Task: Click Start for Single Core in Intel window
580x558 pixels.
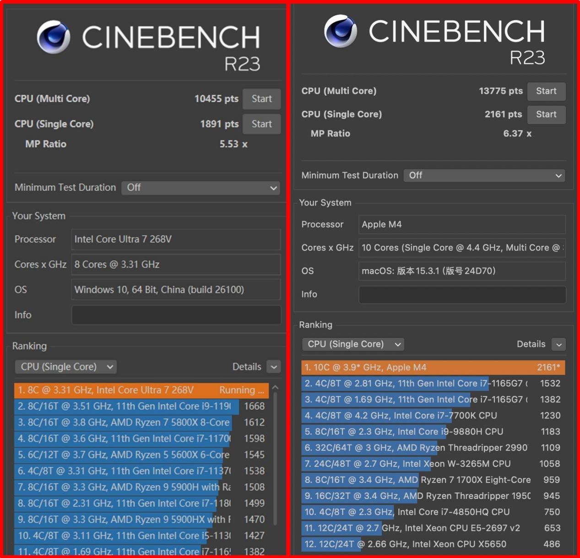Action: (x=261, y=124)
